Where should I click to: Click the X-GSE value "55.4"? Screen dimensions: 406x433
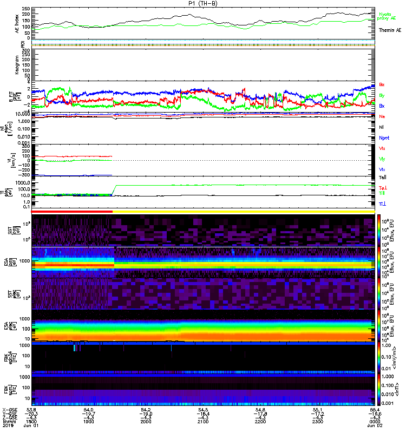pos(375,410)
